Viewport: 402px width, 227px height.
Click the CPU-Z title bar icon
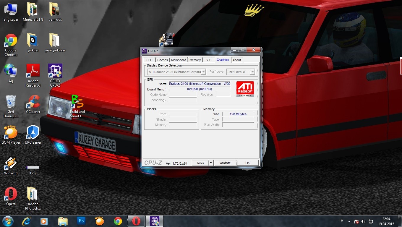(144, 51)
